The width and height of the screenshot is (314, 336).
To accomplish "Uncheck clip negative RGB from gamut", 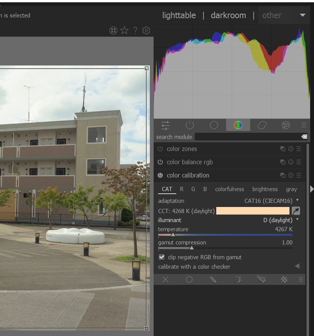I will pyautogui.click(x=162, y=257).
